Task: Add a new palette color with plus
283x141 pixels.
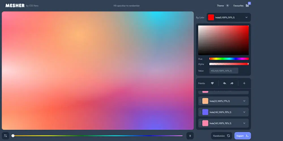Action: click(244, 83)
